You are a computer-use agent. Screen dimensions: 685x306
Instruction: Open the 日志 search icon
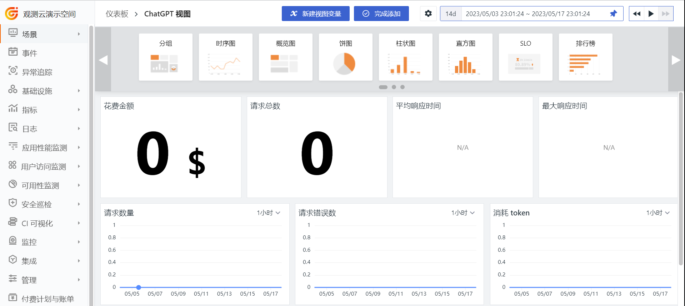click(x=13, y=128)
